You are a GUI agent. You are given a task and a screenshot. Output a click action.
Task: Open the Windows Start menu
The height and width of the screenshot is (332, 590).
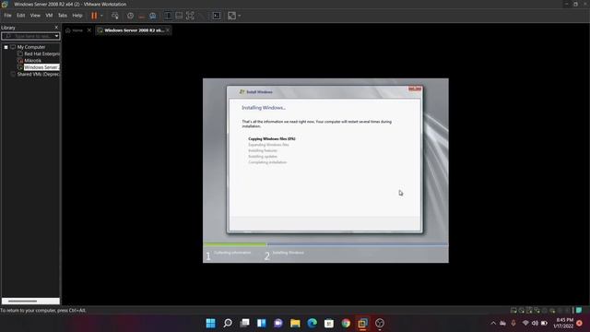coord(211,323)
